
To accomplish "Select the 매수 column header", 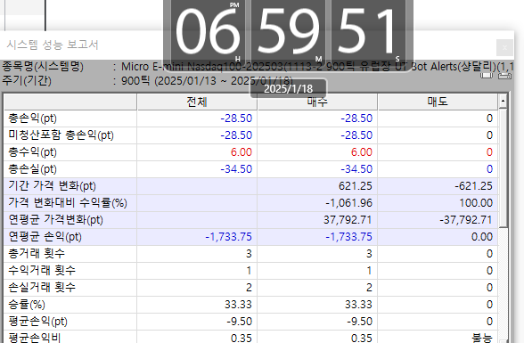I will (317, 102).
